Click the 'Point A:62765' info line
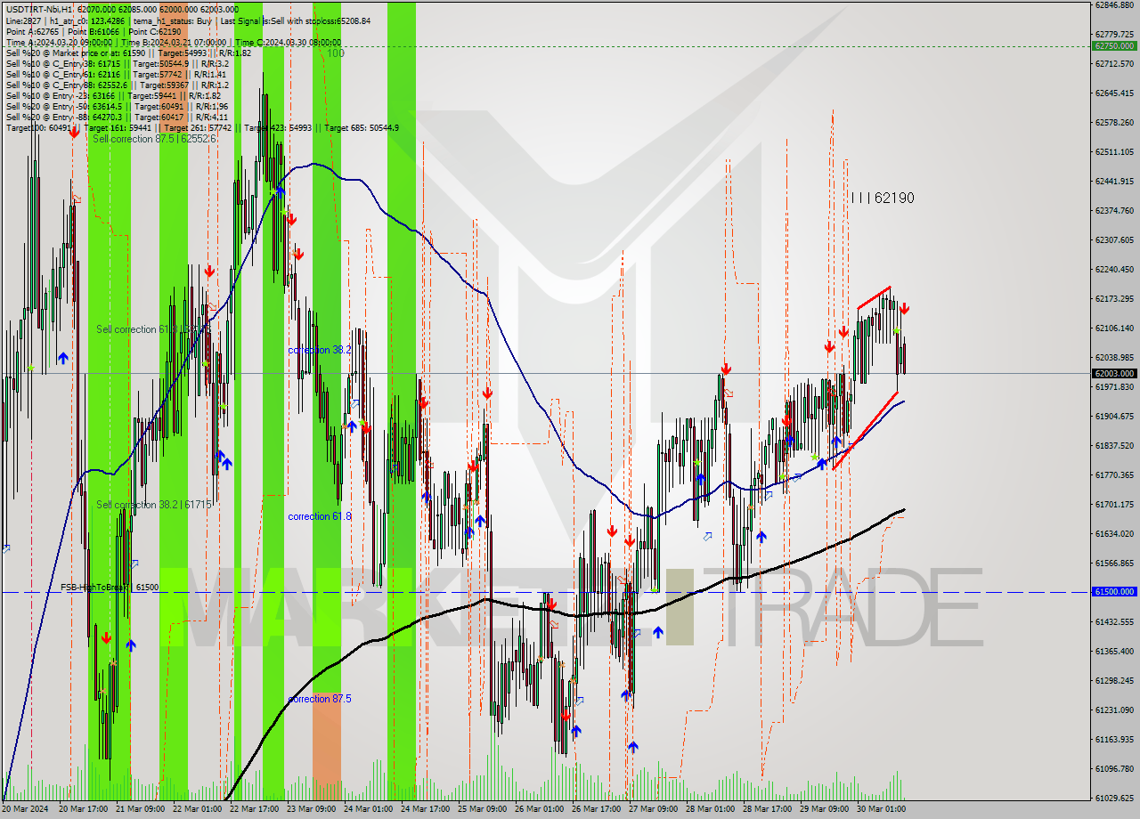The height and width of the screenshot is (819, 1140). (94, 31)
